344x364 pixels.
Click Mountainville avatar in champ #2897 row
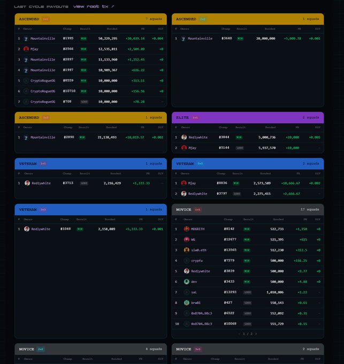point(26,59)
